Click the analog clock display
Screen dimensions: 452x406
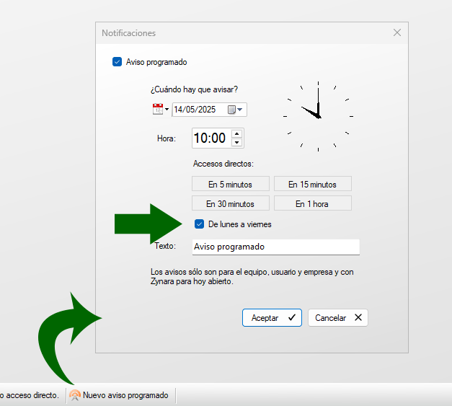(x=318, y=117)
